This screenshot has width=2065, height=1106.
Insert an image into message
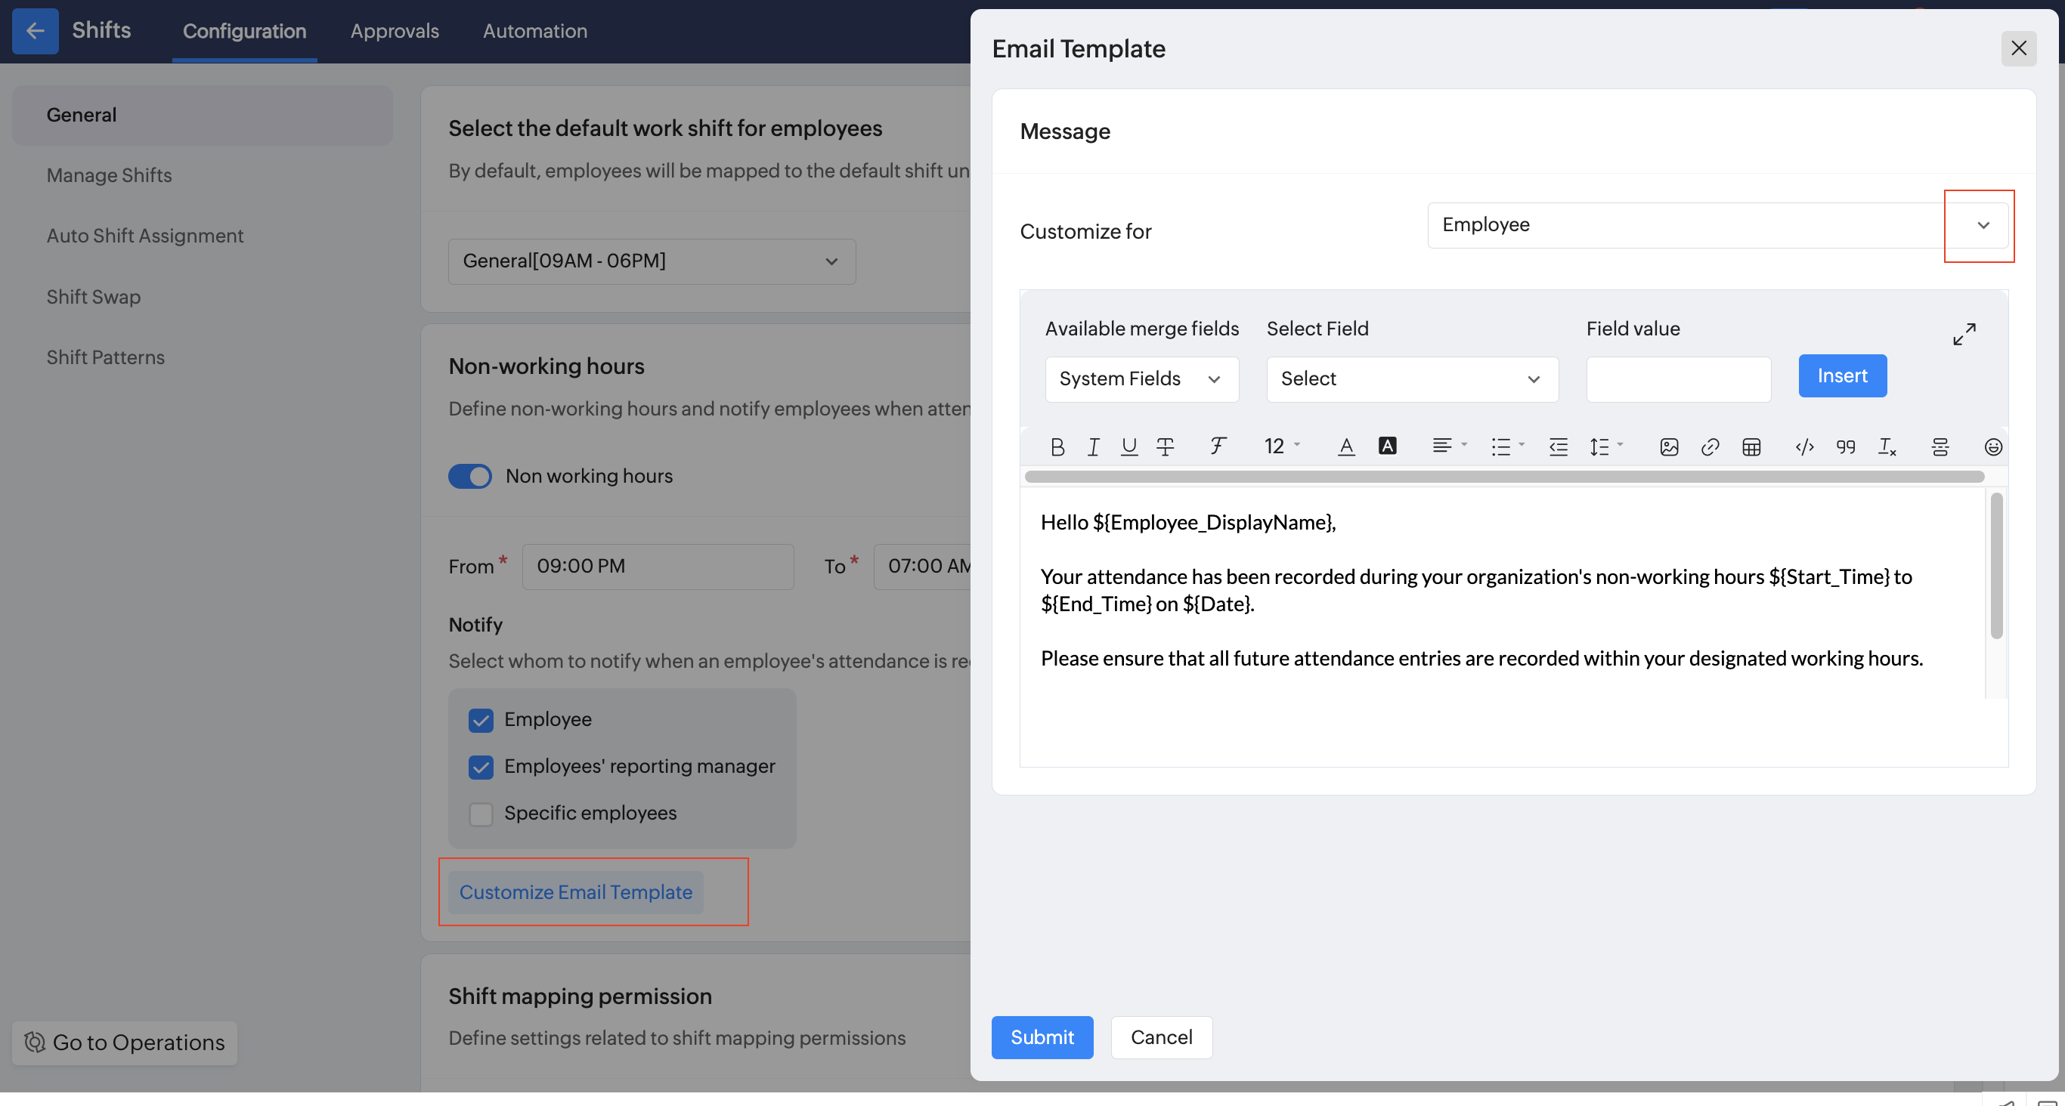(1669, 446)
